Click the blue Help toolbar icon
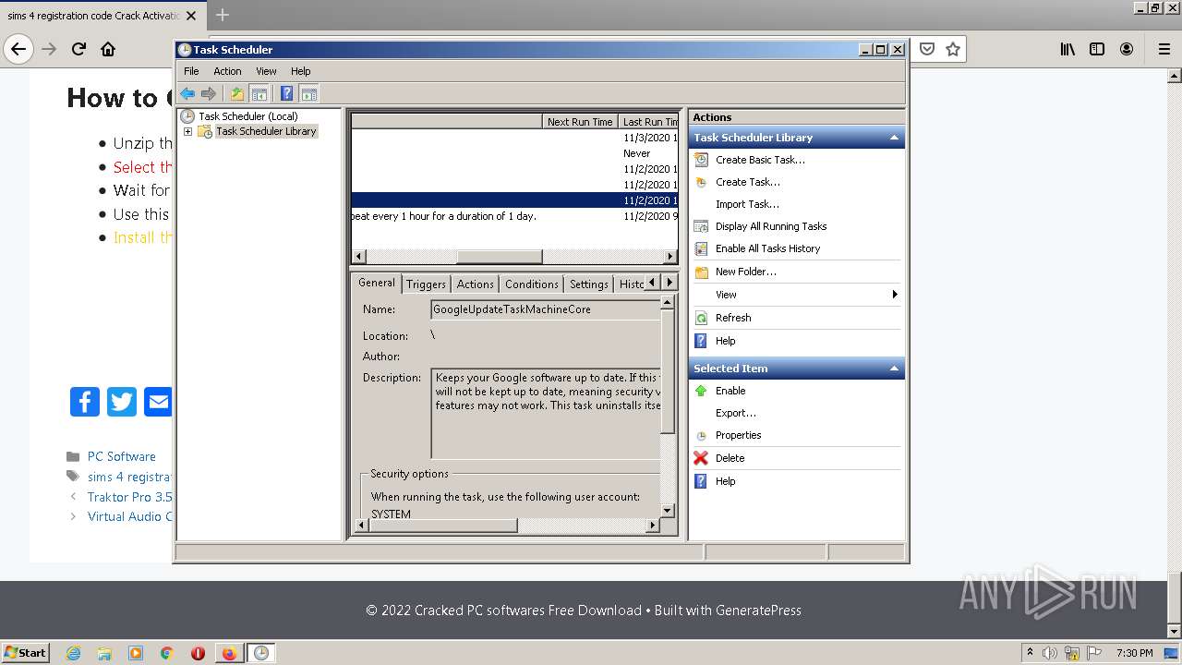Screen dimensions: 1182x665 (287, 93)
